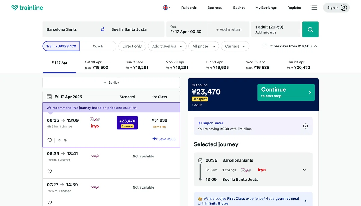Click the crown icon in First Class promo
The width and height of the screenshot is (361, 206).
point(200,198)
